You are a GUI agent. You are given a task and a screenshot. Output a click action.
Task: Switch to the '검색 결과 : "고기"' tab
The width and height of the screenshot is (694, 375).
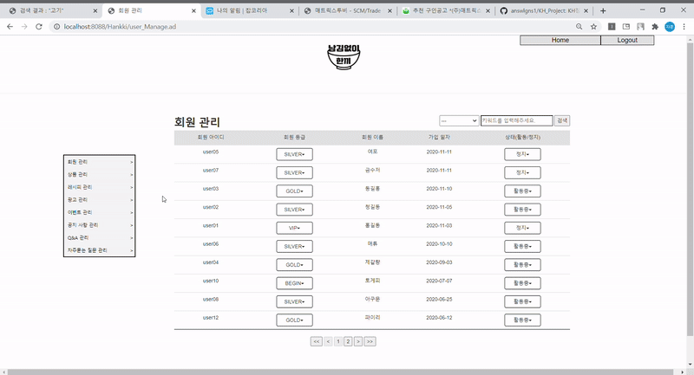point(51,10)
